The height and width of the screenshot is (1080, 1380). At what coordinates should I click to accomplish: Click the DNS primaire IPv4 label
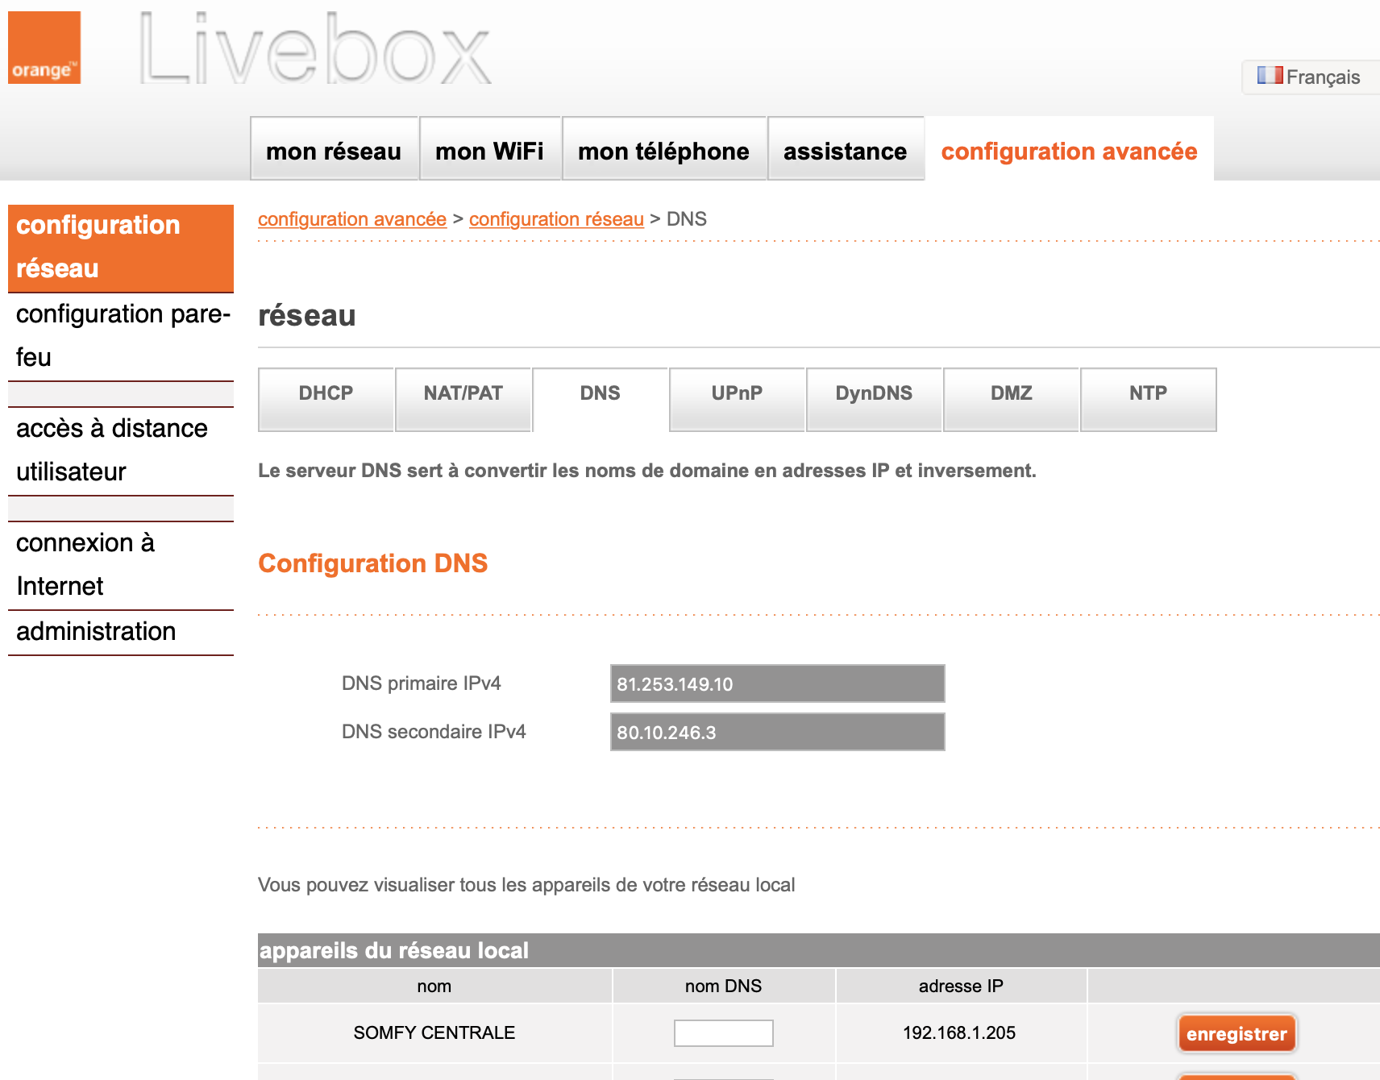(x=421, y=683)
